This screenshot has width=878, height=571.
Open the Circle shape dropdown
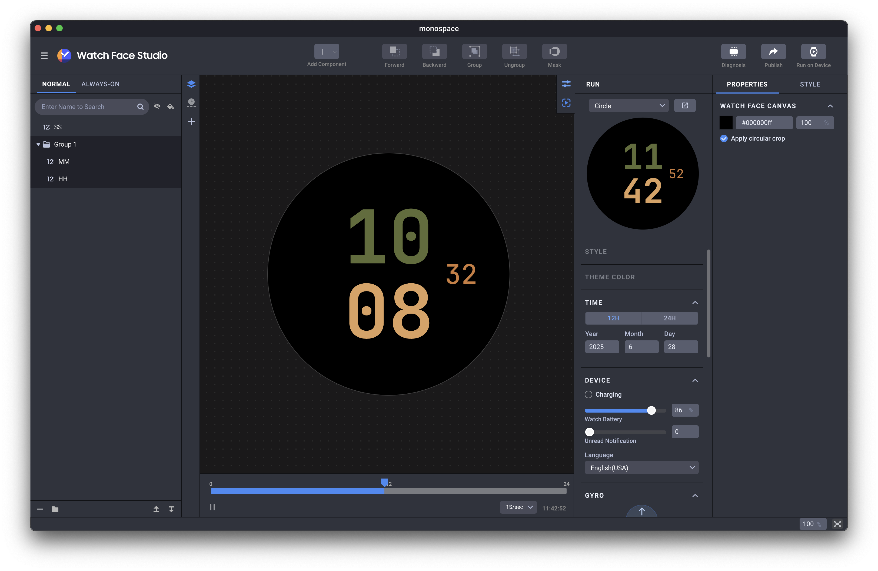[628, 105]
